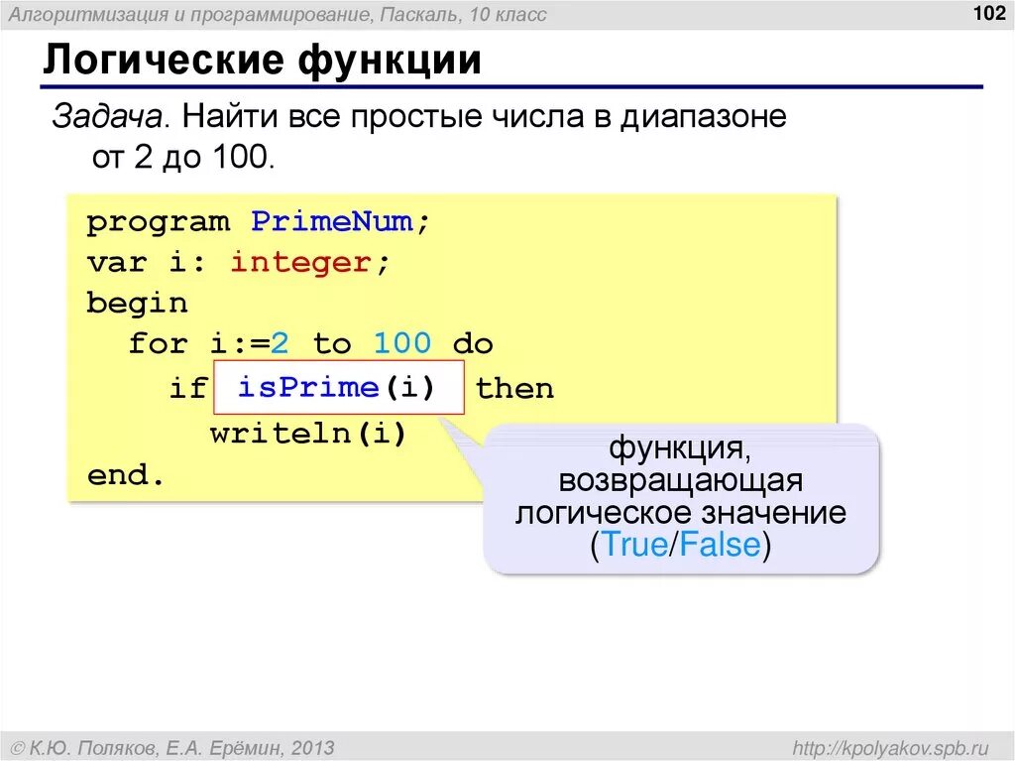Click the blue 'False' in the callout
Viewport: 1015px width, 761px height.
pyautogui.click(x=720, y=544)
